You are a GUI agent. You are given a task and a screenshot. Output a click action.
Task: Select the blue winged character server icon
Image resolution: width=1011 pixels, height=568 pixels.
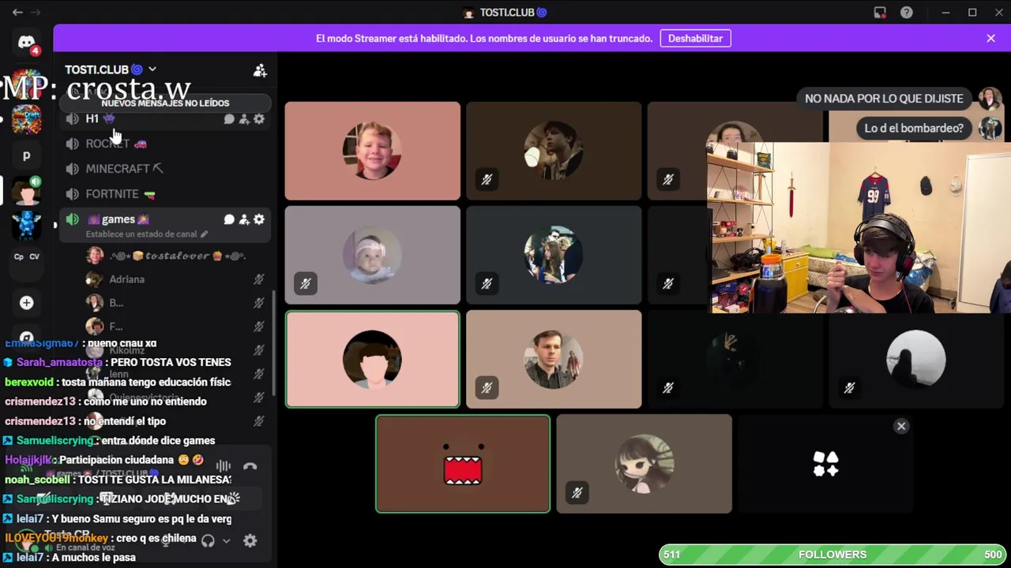tap(26, 226)
